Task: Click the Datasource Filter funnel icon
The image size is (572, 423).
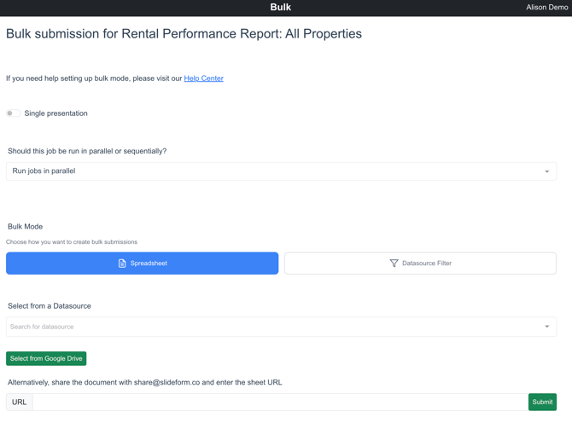Action: (394, 264)
